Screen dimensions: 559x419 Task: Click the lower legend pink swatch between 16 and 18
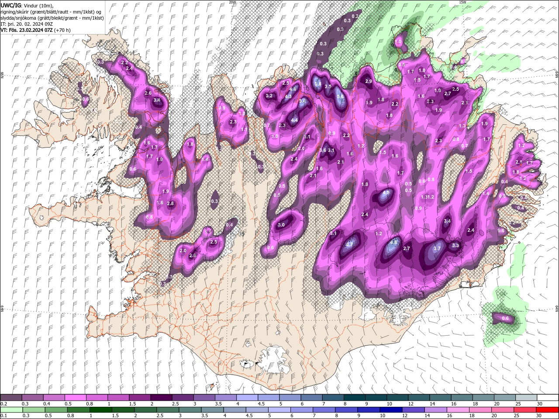(x=459, y=410)
